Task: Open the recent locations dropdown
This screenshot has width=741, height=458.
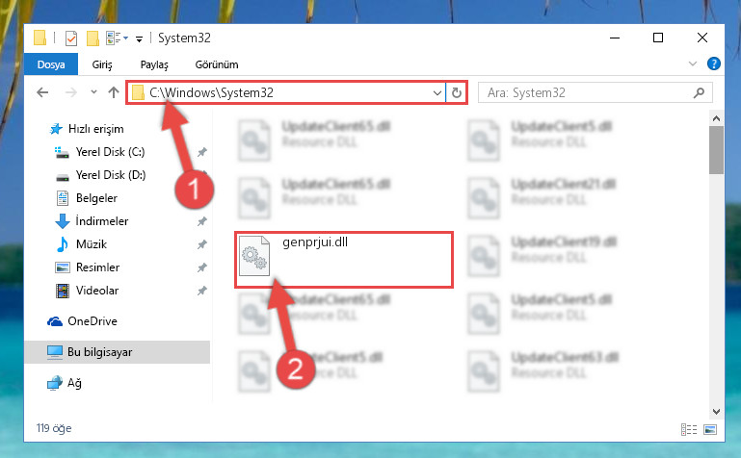Action: [93, 92]
